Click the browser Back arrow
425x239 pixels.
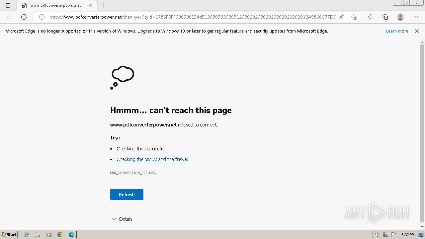[9, 17]
